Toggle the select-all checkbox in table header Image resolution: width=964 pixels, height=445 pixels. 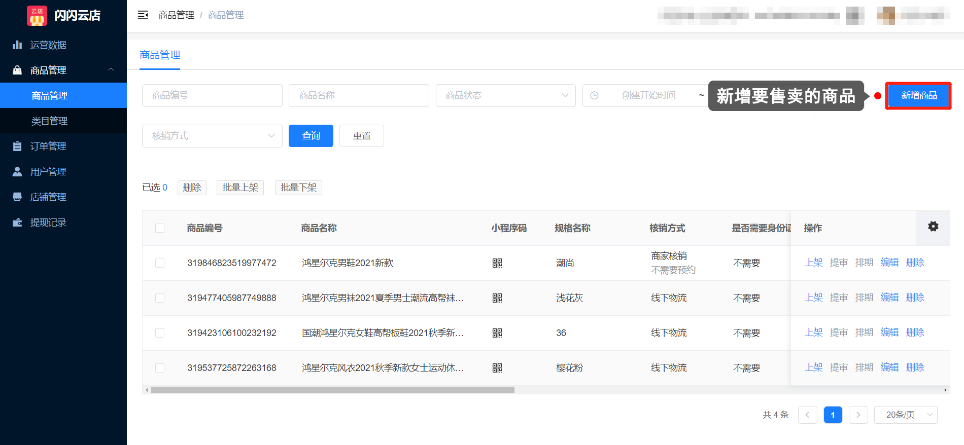click(x=160, y=228)
